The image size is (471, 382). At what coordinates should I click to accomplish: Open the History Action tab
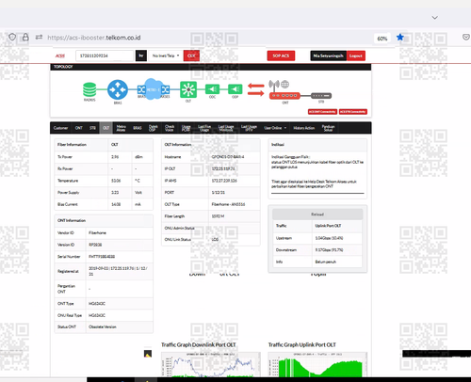(304, 128)
